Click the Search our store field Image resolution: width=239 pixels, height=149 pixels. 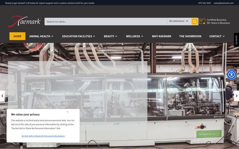pyautogui.click(x=106, y=22)
